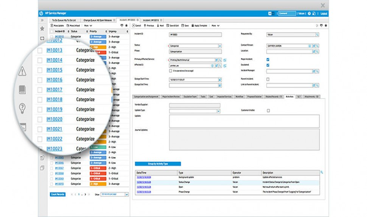Screen dimensions: 367x217
Task: Click the search icon beside Primary Affected Service
Action: coord(220,60)
